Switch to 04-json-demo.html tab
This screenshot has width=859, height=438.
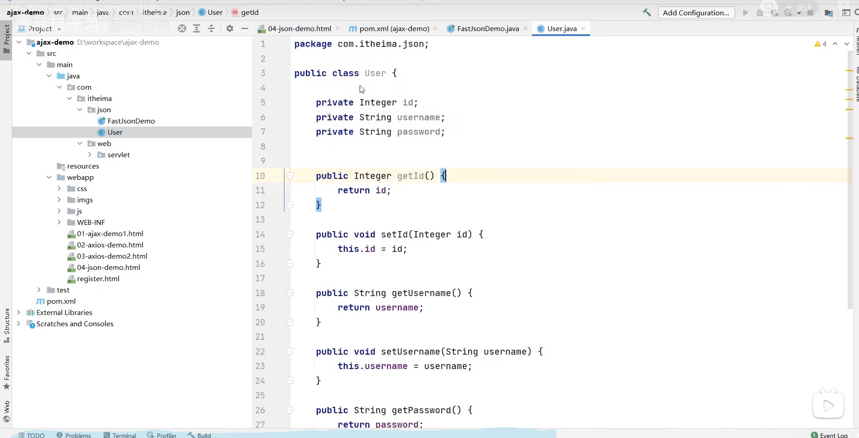[x=299, y=28]
